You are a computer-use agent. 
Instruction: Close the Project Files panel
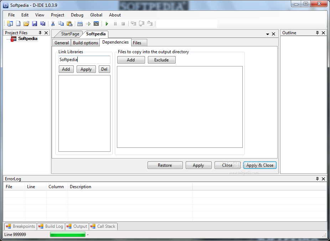[x=46, y=33]
